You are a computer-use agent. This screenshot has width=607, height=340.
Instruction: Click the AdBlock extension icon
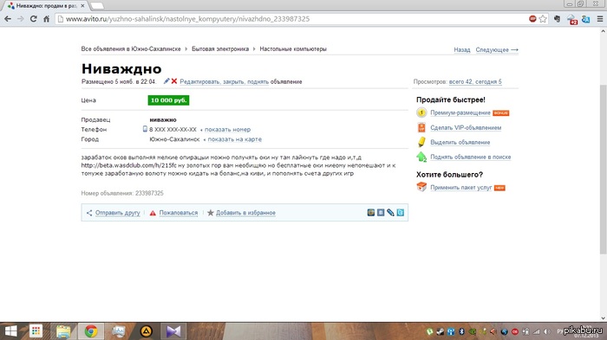pos(532,18)
